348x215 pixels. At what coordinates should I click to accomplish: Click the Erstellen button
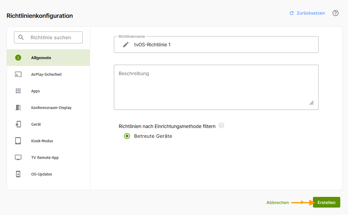327,202
